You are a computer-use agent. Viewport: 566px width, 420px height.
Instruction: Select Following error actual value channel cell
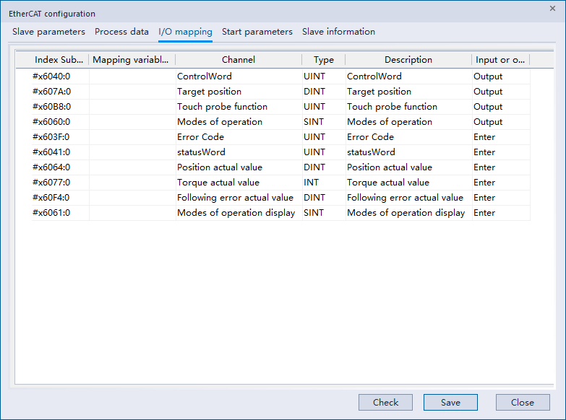[x=235, y=198]
